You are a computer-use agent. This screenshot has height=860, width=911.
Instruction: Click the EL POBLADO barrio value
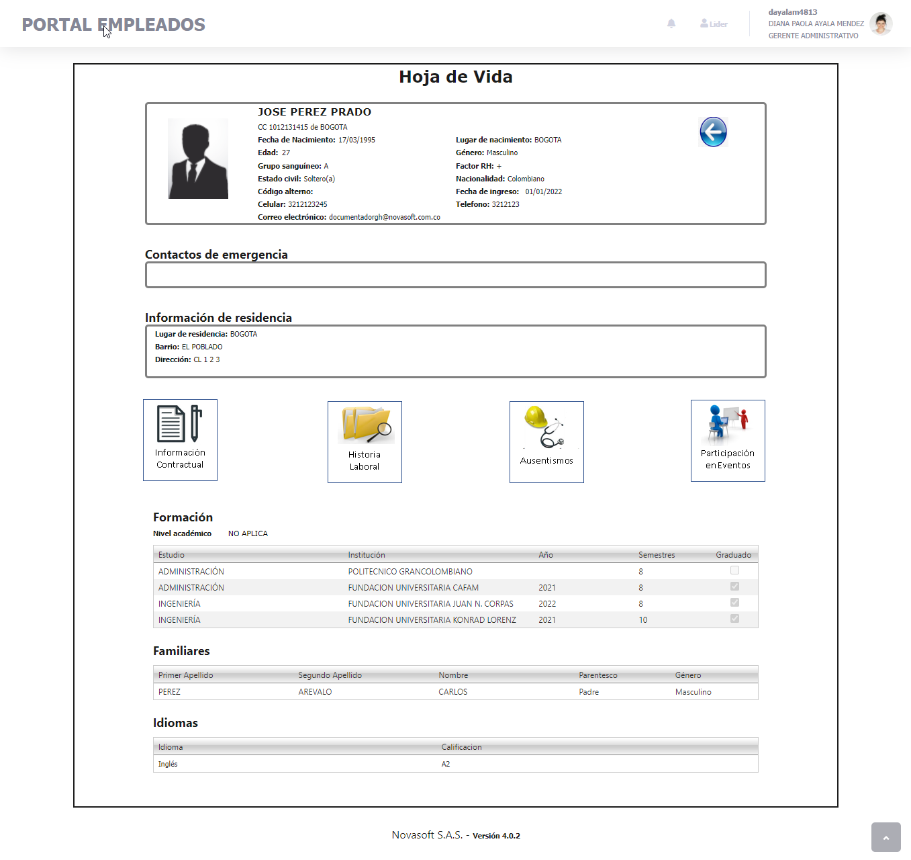[x=202, y=347]
